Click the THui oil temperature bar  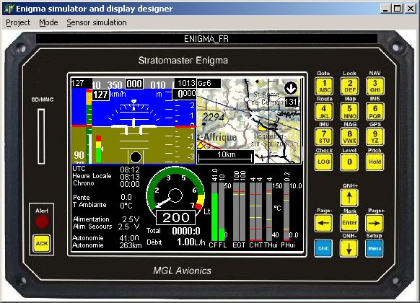coord(269,211)
